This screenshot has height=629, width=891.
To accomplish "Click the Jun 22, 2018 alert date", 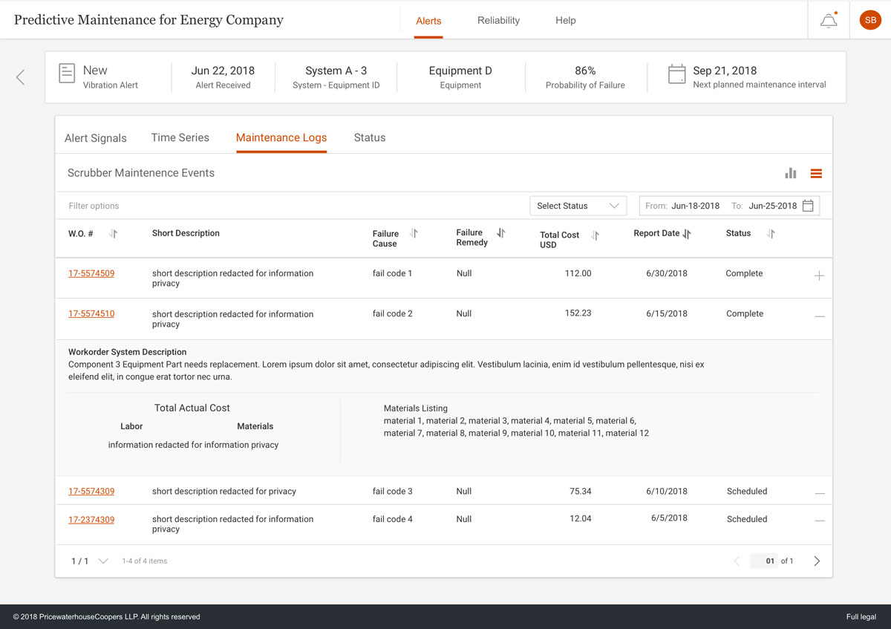I will 223,71.
